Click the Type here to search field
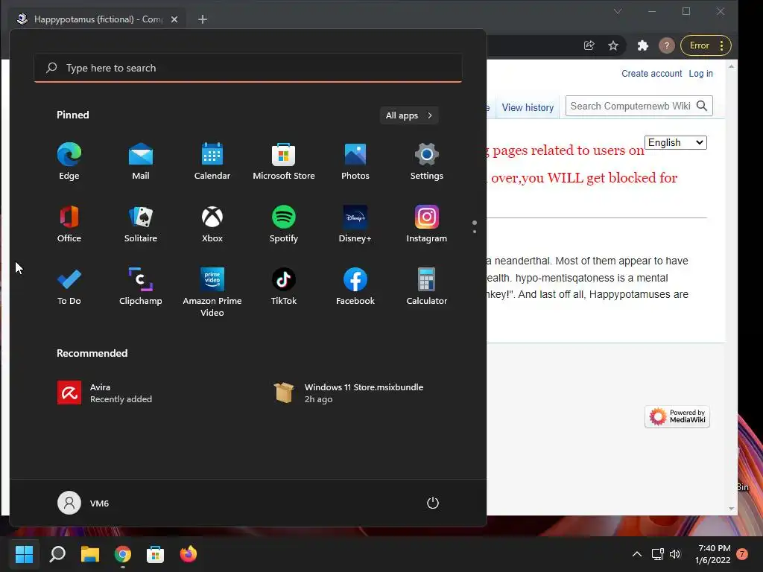The image size is (763, 572). coord(248,68)
